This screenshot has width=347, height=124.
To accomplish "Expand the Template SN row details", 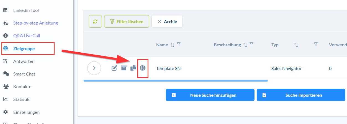I will (94, 68).
